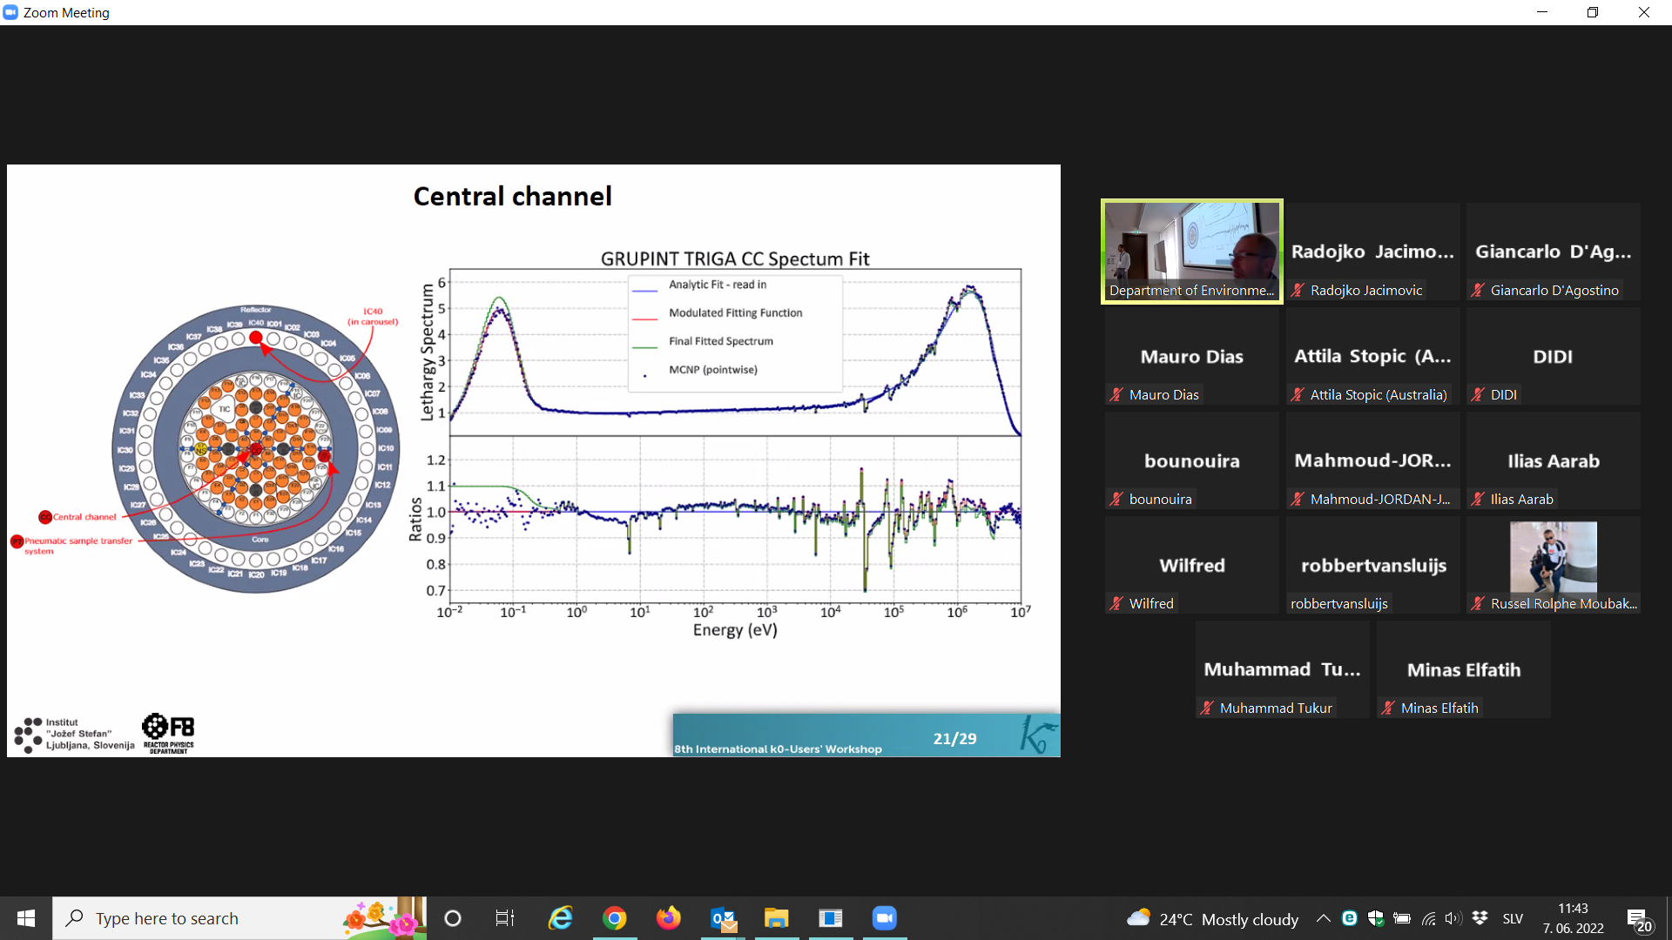Click muted mic icon beside Muhammad Tukur
This screenshot has height=940, width=1672.
(1207, 708)
